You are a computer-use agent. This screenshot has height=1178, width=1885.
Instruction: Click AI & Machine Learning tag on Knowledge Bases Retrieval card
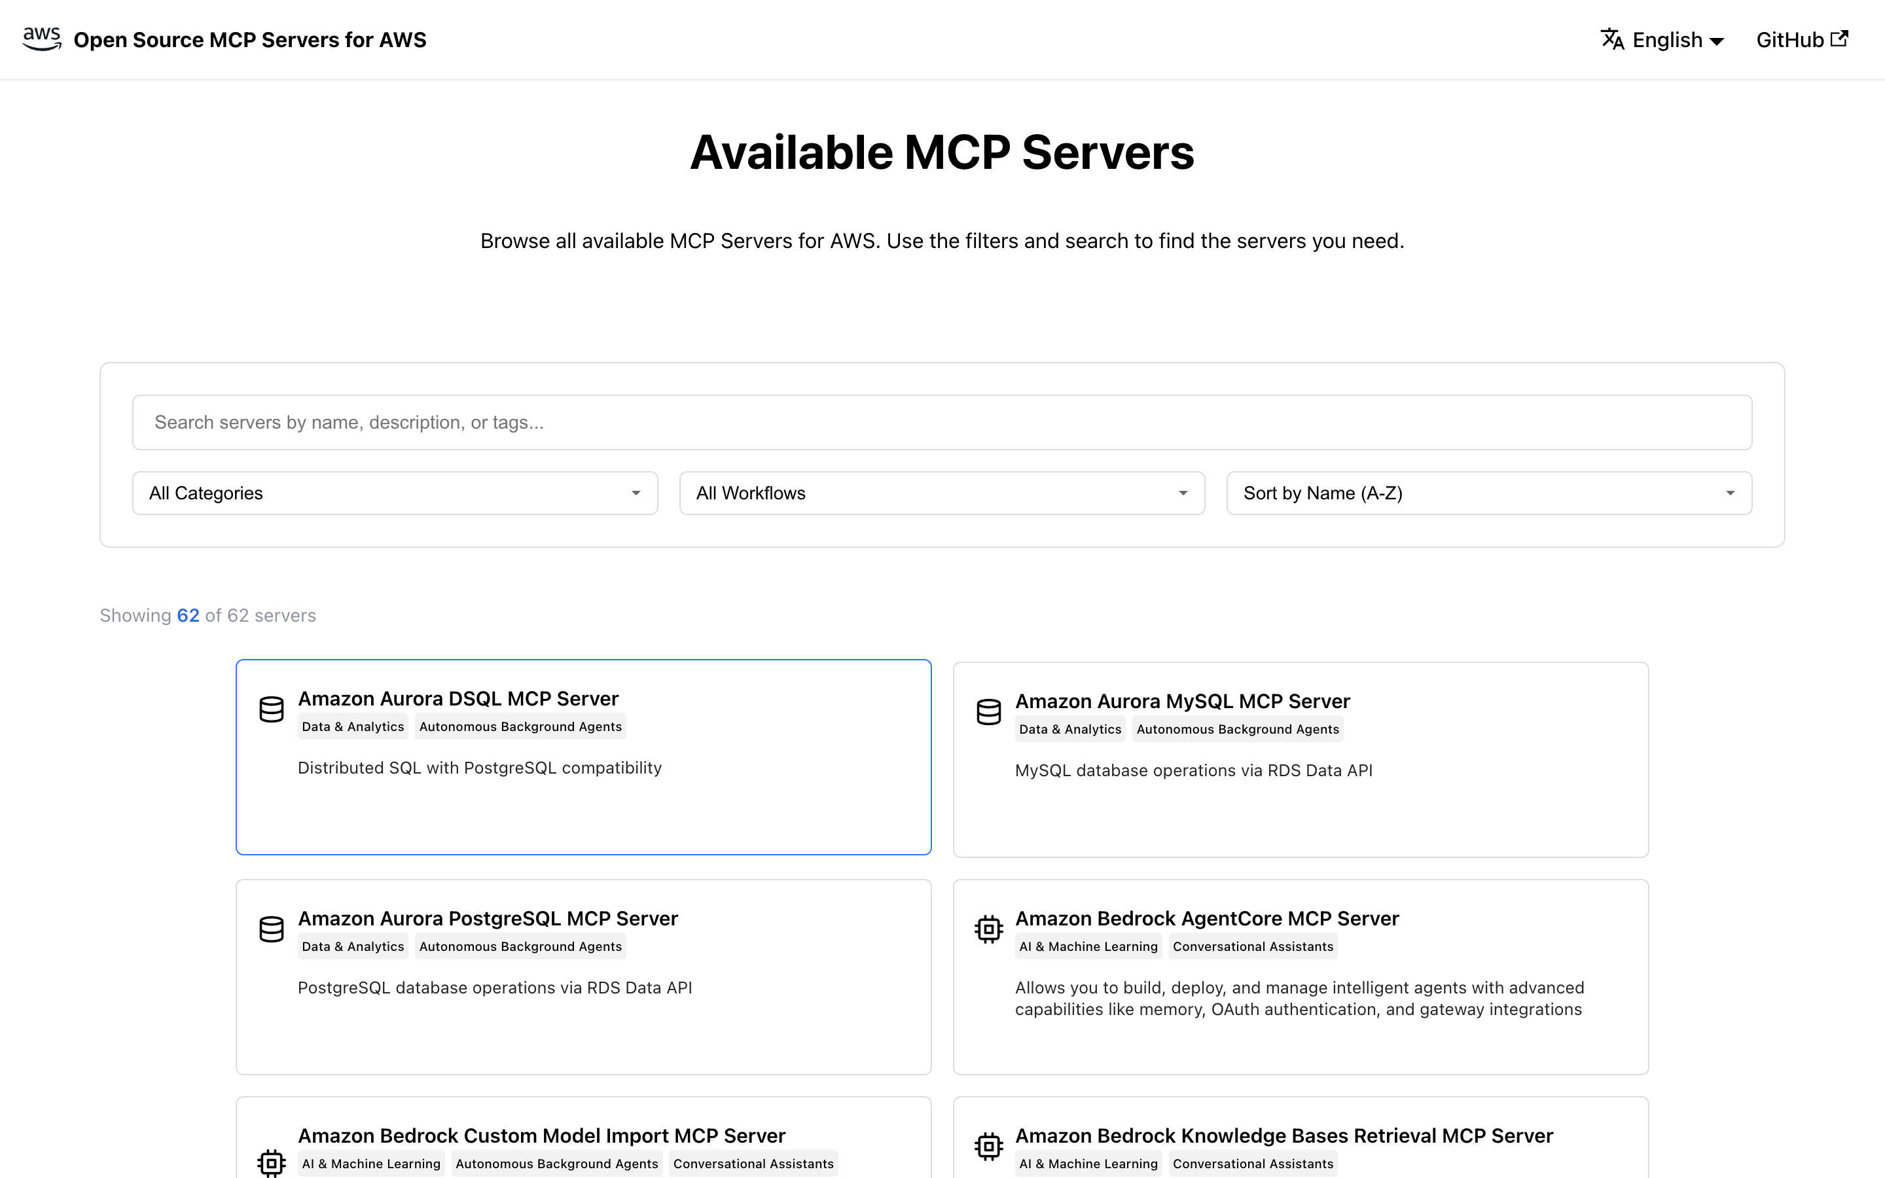1088,1164
